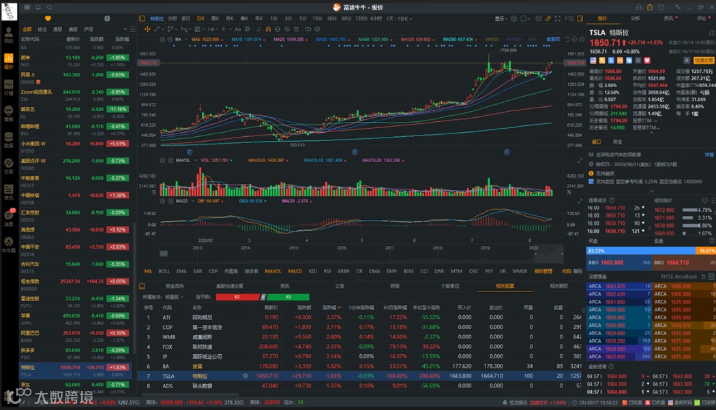Open the 交易 trading sidebar icon
This screenshot has height=410, width=716.
click(9, 165)
